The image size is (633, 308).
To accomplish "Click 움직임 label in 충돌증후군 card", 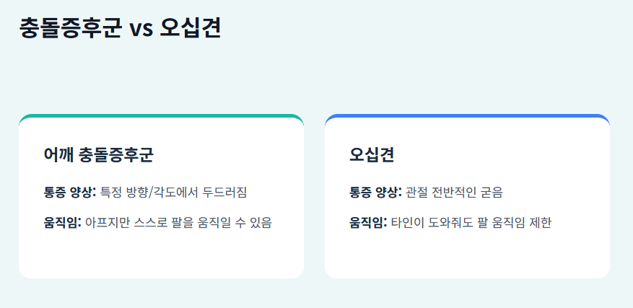I will 63,222.
